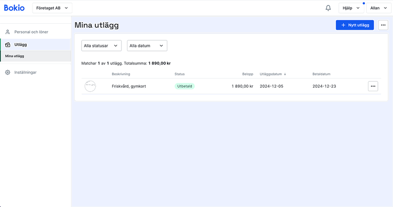Image resolution: width=393 pixels, height=207 pixels.
Task: Open row actions for Friskvård, gymkort
Action: click(x=373, y=86)
